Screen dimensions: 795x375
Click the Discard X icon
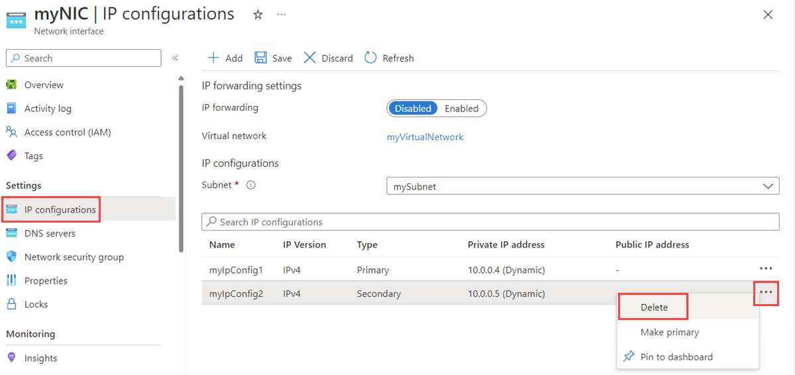(309, 58)
